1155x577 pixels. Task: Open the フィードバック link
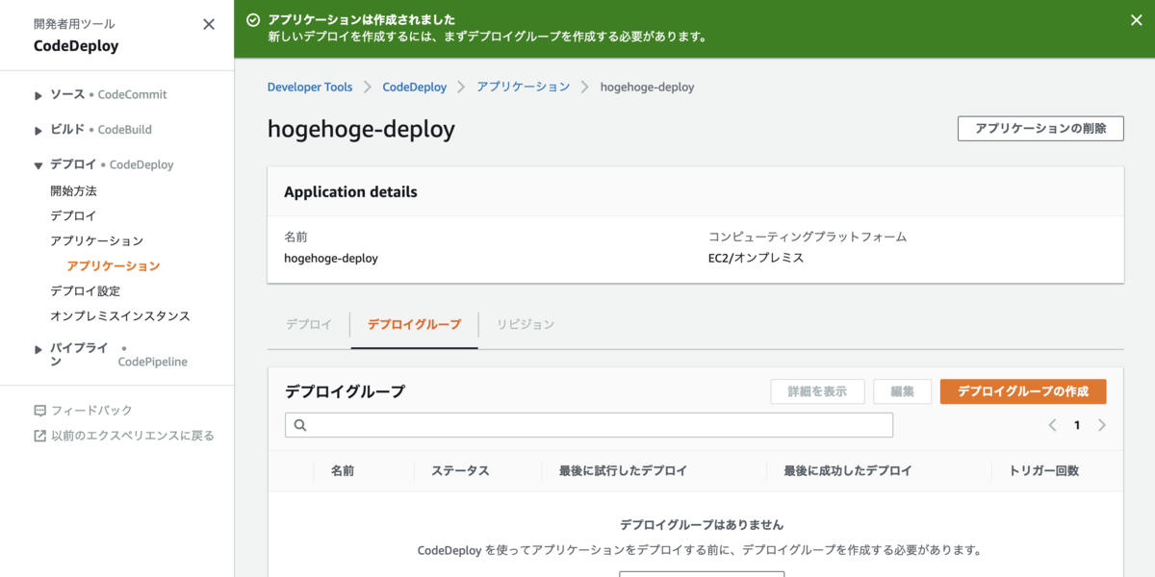pyautogui.click(x=91, y=411)
